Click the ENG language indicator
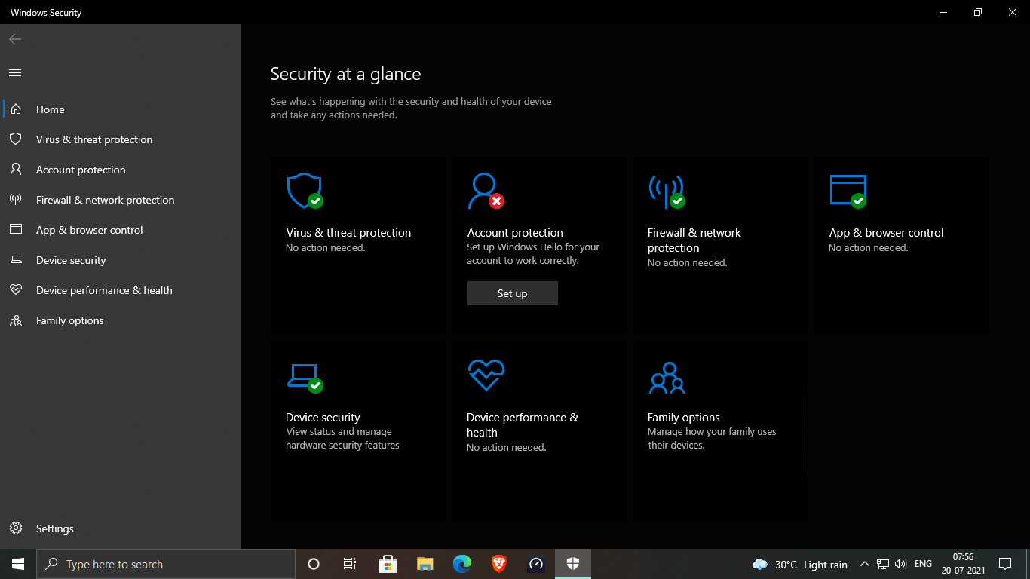This screenshot has width=1030, height=579. (x=923, y=564)
